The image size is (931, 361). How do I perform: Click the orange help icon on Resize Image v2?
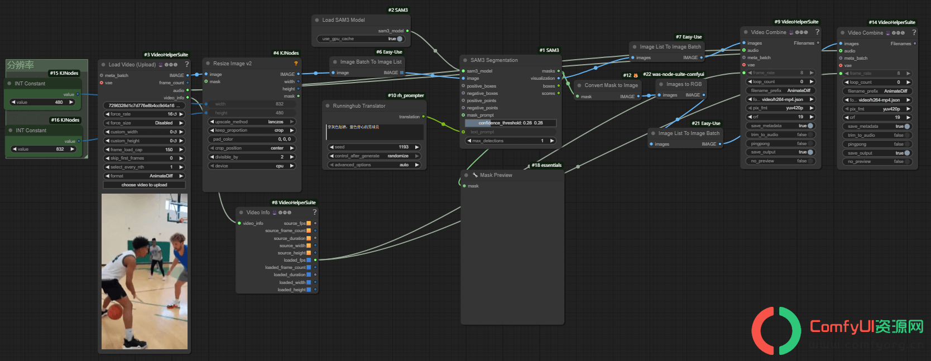[x=296, y=63]
